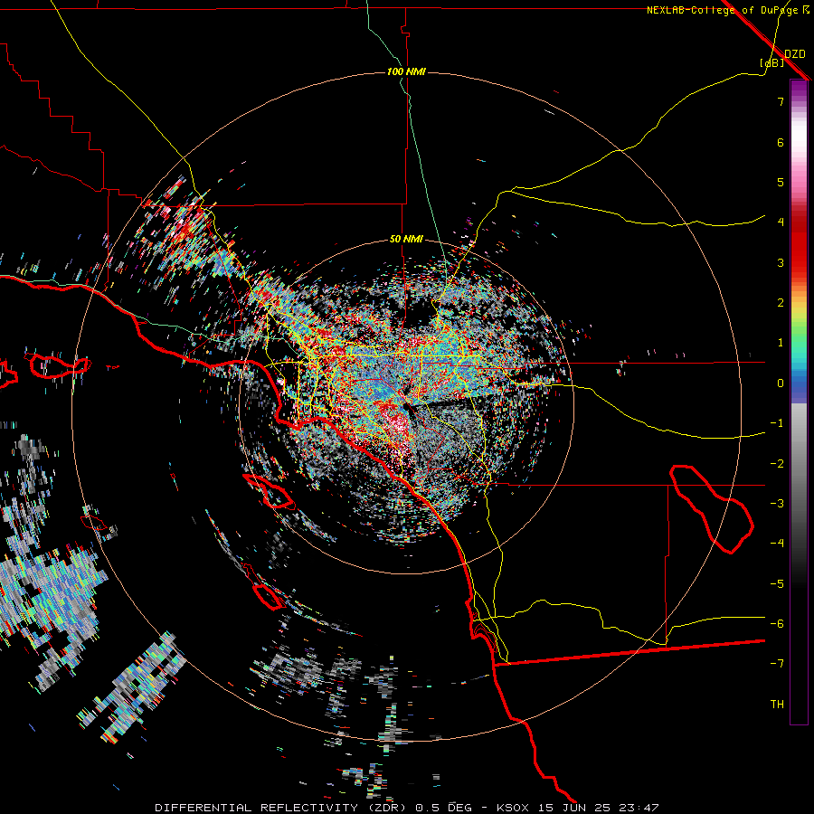Click the -1 value on color scale

pos(777,423)
